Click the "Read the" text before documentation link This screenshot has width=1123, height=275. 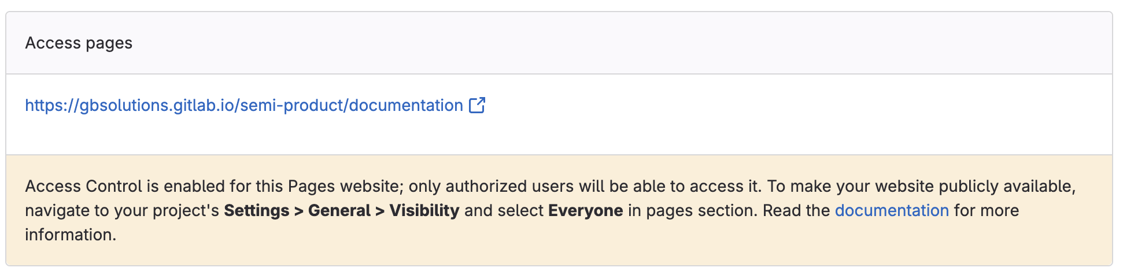pos(796,210)
